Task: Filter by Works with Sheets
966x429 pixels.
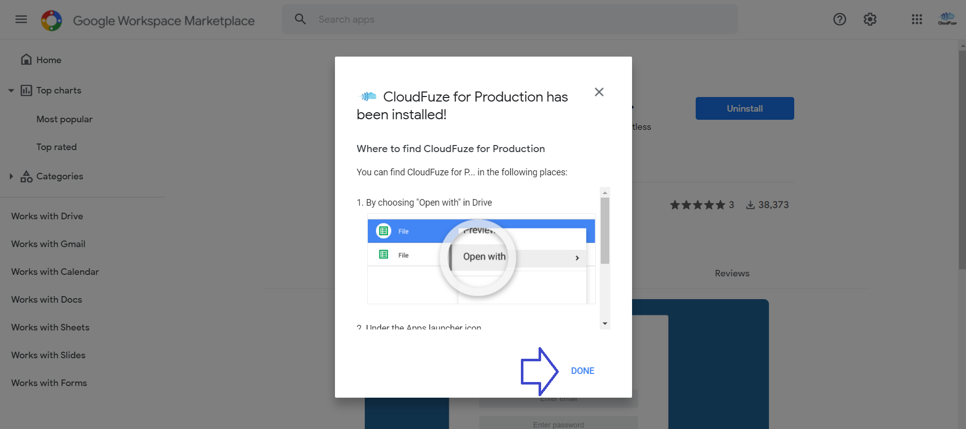Action: coord(50,327)
